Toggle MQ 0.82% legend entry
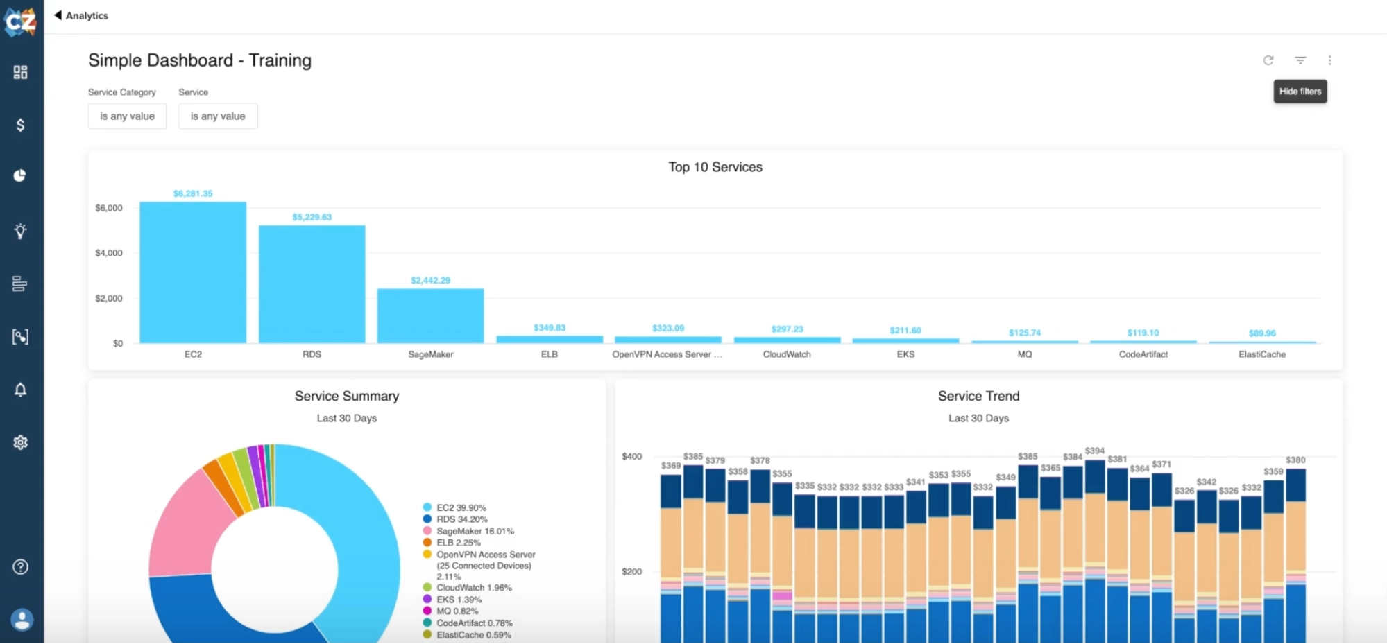 451,611
